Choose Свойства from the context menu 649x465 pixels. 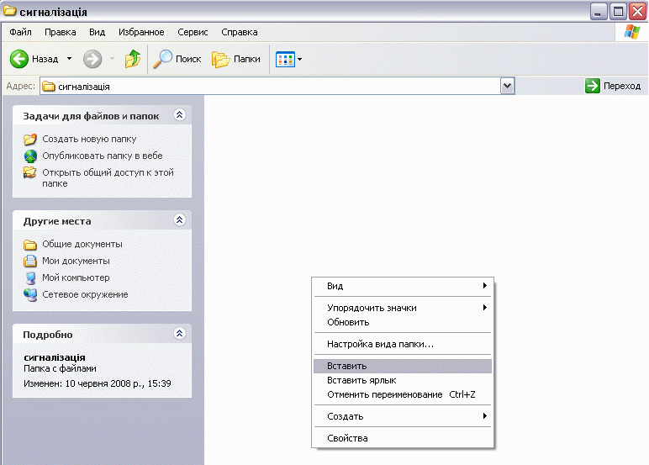[347, 438]
